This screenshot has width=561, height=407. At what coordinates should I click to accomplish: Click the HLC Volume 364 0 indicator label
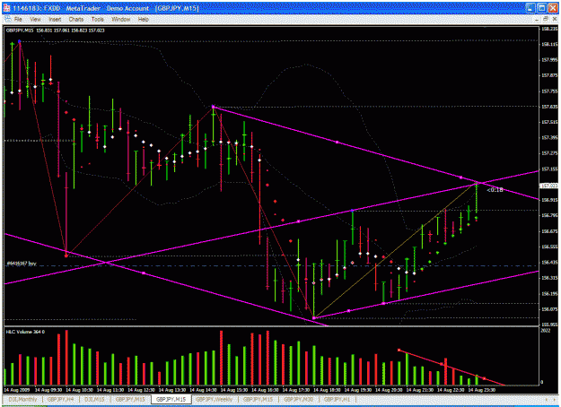(x=25, y=332)
